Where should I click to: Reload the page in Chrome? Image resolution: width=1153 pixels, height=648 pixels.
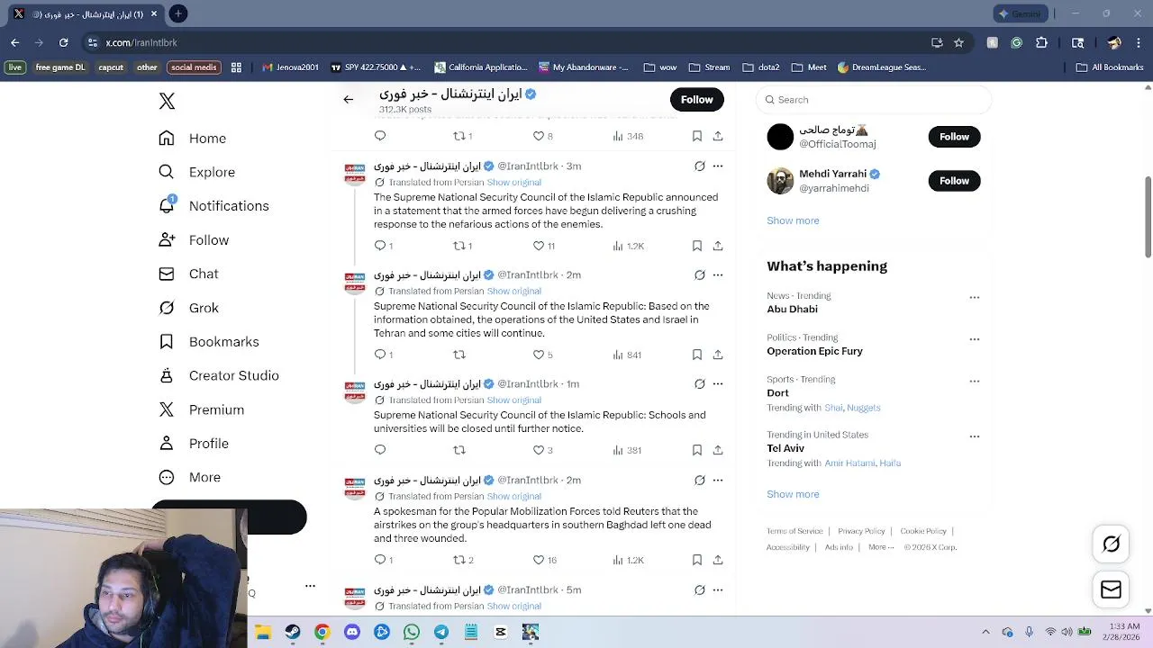63,42
